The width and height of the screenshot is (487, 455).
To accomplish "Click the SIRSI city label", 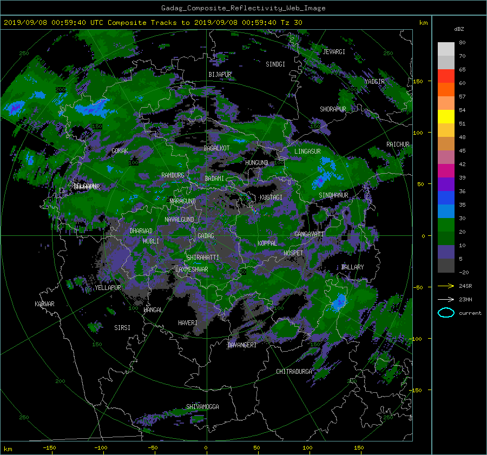I will coord(122,328).
